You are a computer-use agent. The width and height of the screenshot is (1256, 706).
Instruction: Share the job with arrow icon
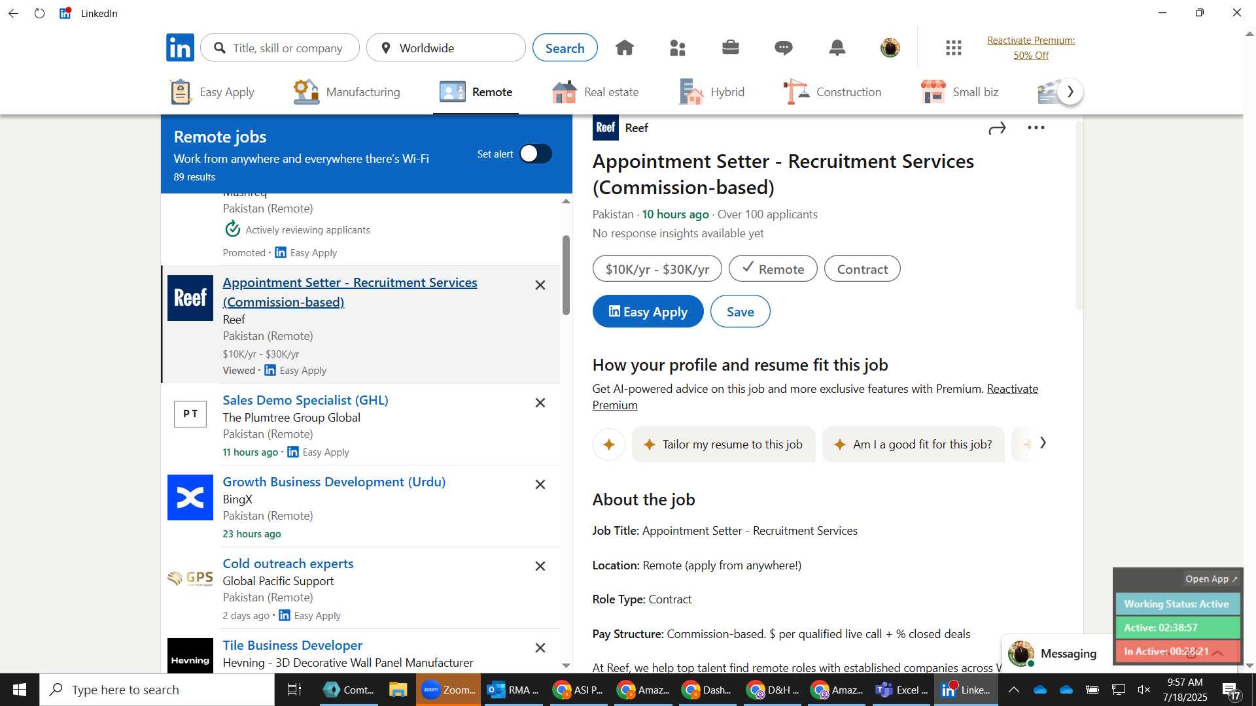(x=997, y=128)
